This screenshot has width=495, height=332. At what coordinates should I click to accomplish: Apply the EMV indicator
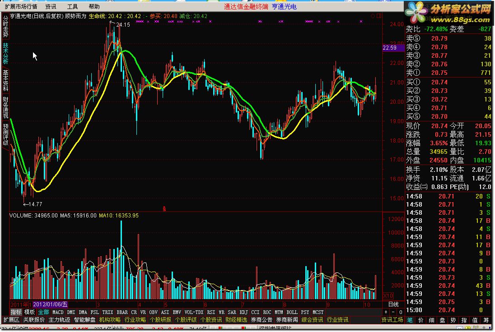pos(177,312)
